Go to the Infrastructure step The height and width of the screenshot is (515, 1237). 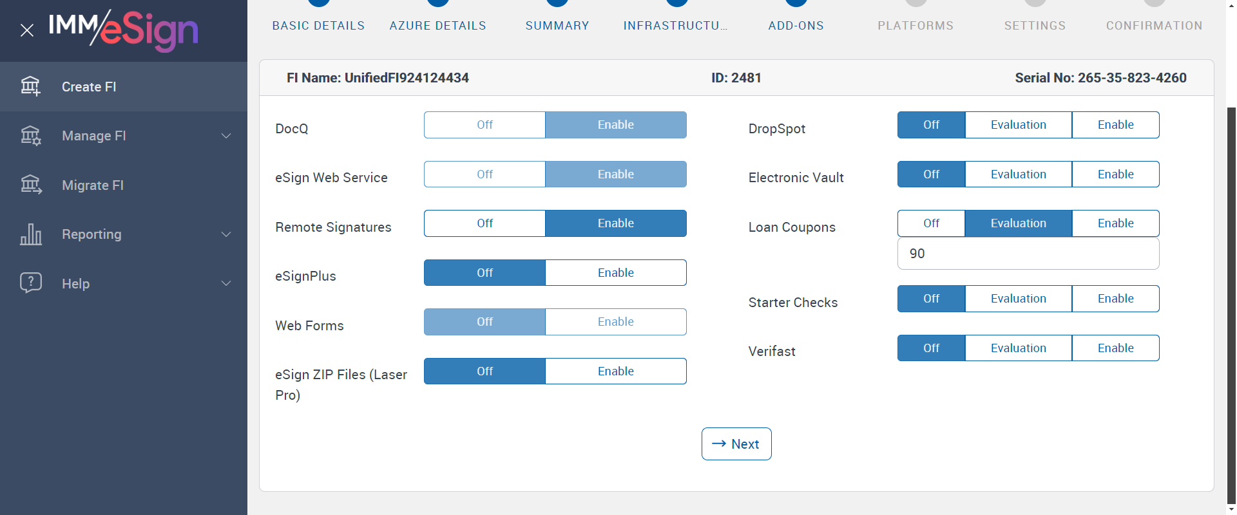click(676, 26)
